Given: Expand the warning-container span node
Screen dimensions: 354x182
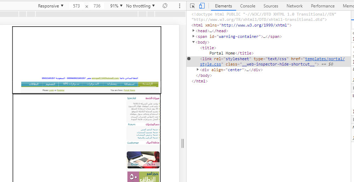Looking at the screenshot, I should pyautogui.click(x=194, y=36).
